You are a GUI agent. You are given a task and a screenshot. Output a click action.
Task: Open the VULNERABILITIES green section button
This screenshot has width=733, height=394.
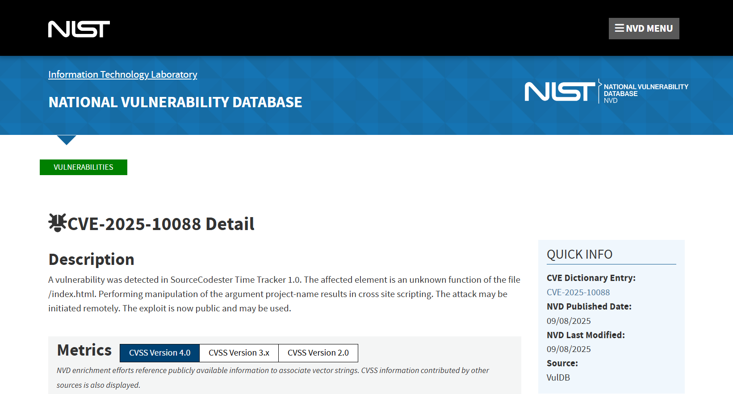tap(84, 167)
